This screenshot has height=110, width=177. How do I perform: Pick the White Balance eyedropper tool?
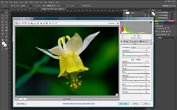point(22,23)
